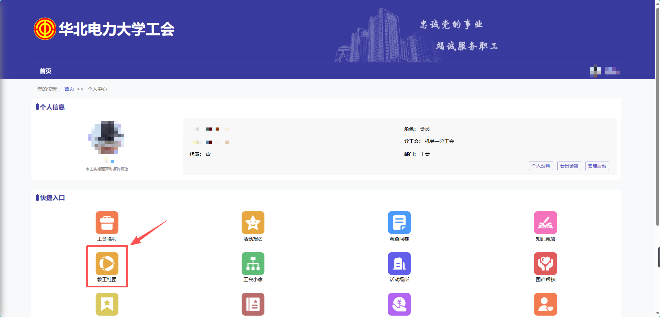Image resolution: width=660 pixels, height=317 pixels.
Task: Open the highlighted 教工社团 icon
Action: [107, 264]
